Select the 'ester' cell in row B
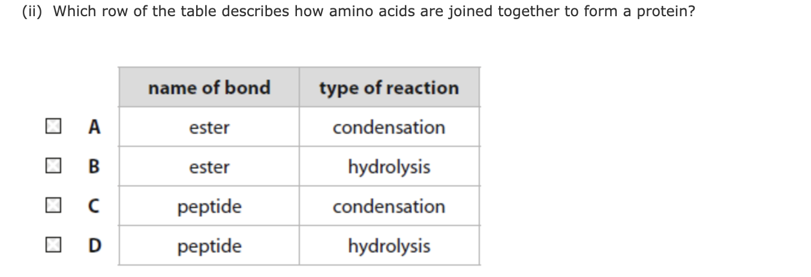The image size is (811, 277). (x=209, y=167)
